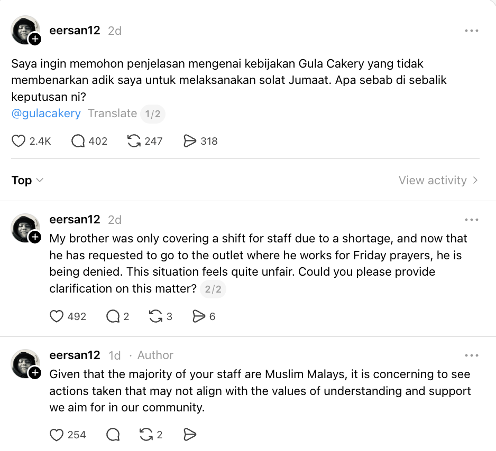This screenshot has width=496, height=451.
Task: Repost the reply with 3 reposts
Action: (155, 316)
